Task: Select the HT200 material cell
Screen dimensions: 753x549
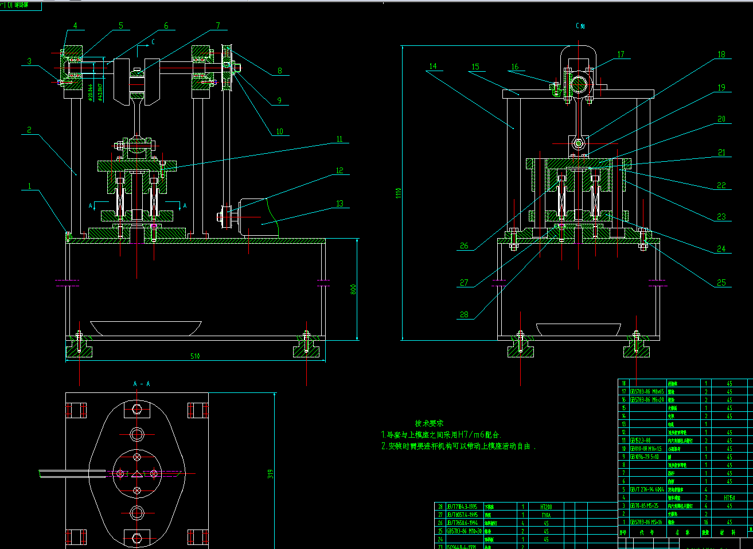Action: click(547, 507)
